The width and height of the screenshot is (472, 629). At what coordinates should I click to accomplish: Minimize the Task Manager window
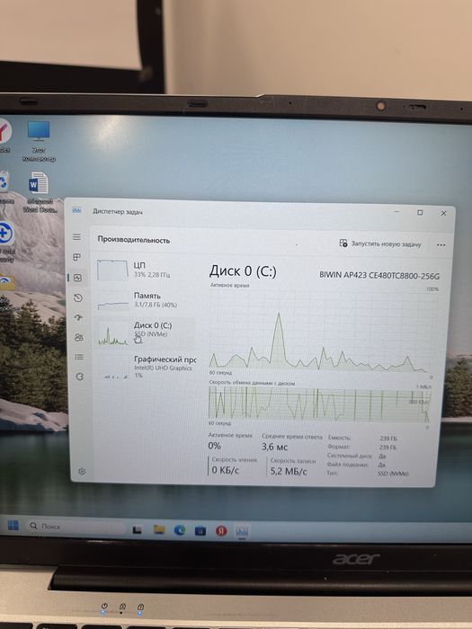click(x=396, y=211)
